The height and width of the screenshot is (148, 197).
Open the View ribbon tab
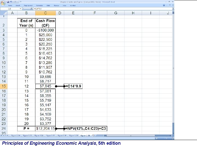(65, 5)
